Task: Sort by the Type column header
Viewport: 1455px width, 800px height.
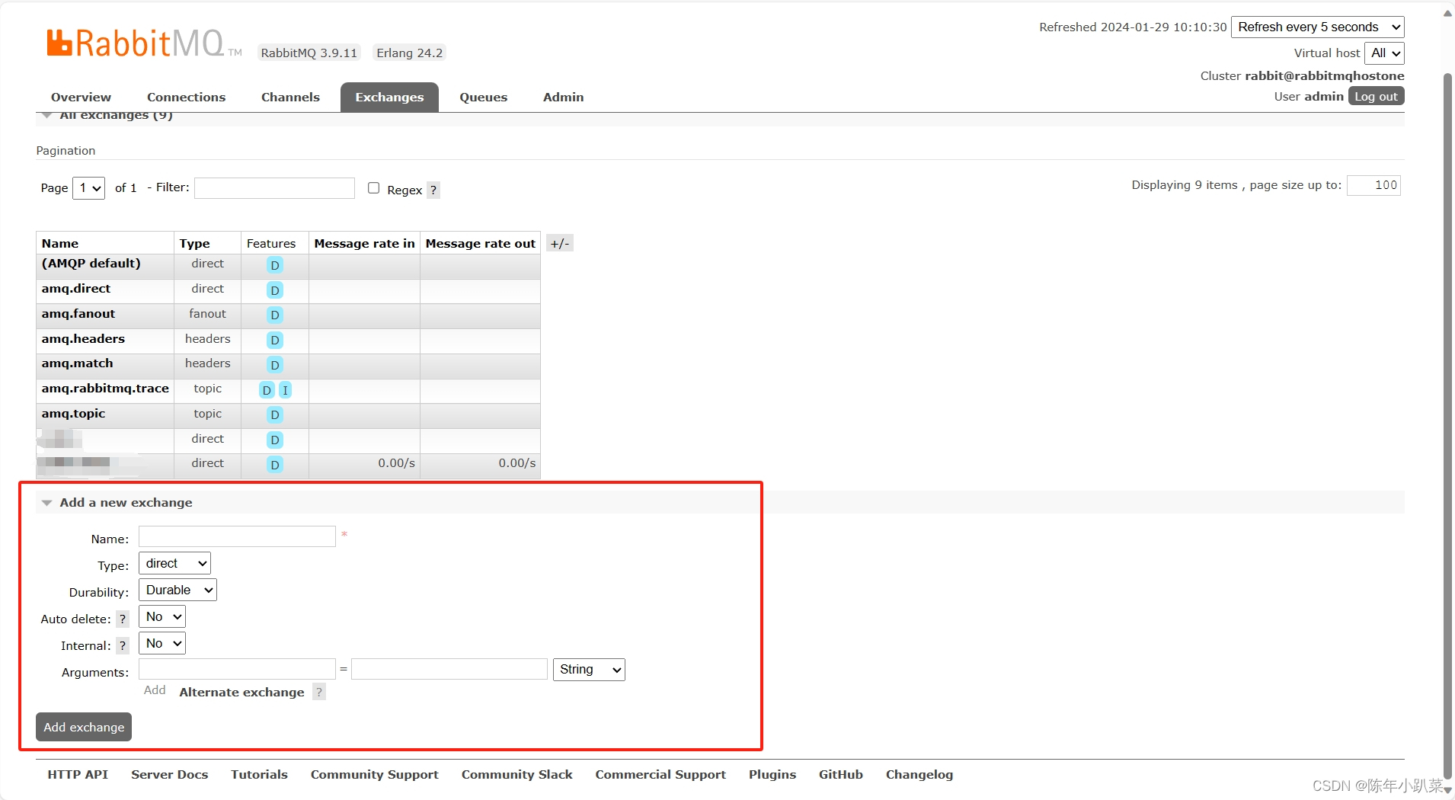Action: click(x=195, y=244)
